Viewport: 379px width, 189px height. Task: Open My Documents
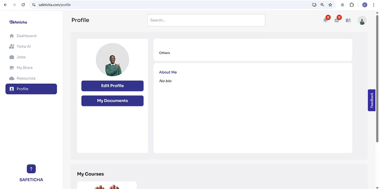tap(112, 101)
